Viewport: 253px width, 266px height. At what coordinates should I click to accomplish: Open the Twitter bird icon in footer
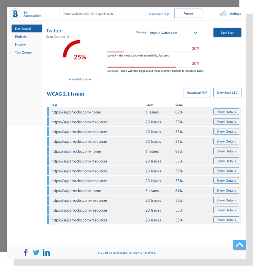pos(36,253)
